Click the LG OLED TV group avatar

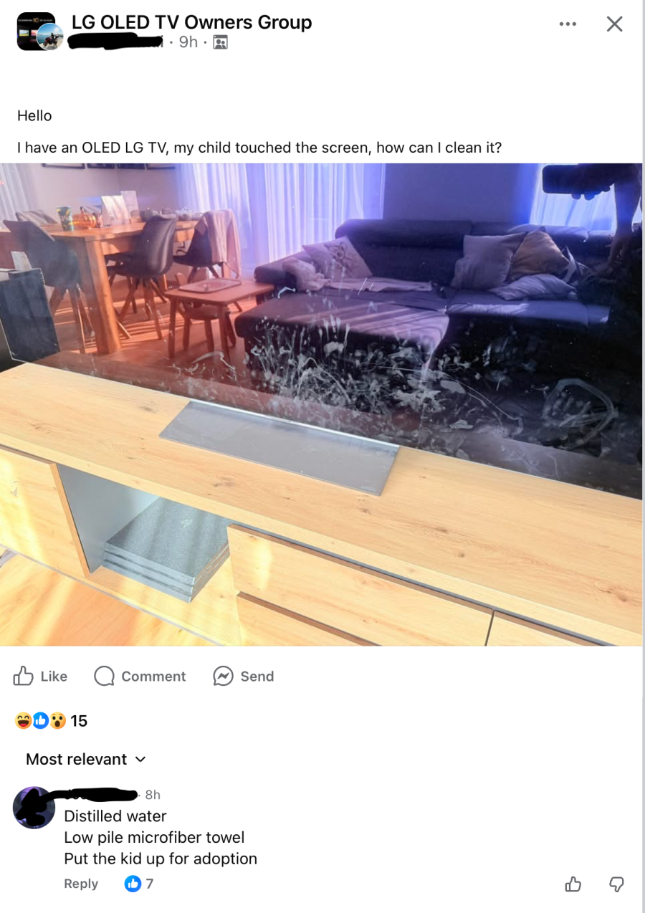(37, 32)
